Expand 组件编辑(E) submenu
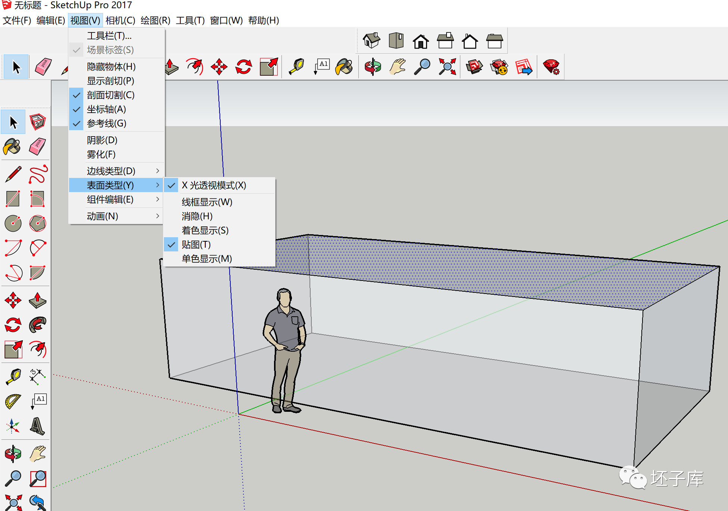This screenshot has width=728, height=511. point(116,200)
